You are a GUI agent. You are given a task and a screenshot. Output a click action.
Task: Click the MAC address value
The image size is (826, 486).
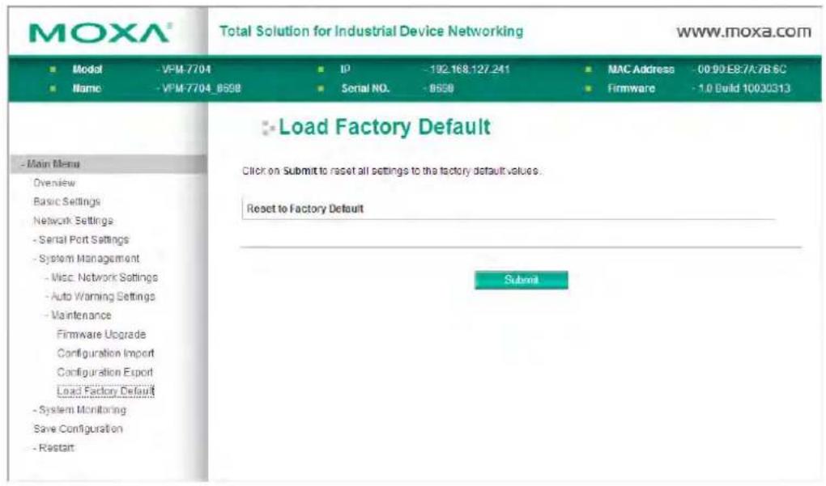click(741, 69)
